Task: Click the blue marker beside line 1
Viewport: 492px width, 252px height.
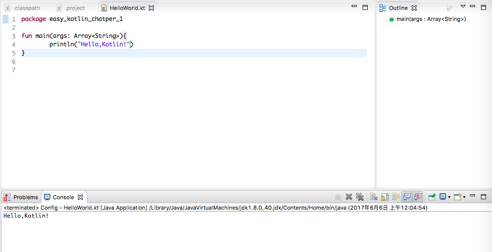Action: coord(5,19)
